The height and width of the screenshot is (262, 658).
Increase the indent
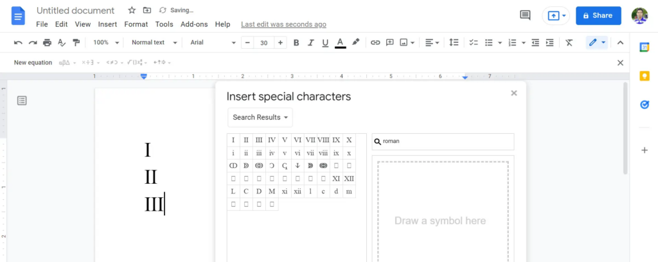click(x=549, y=42)
